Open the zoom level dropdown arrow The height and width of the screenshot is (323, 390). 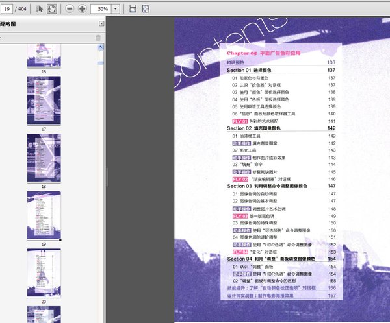coord(115,9)
